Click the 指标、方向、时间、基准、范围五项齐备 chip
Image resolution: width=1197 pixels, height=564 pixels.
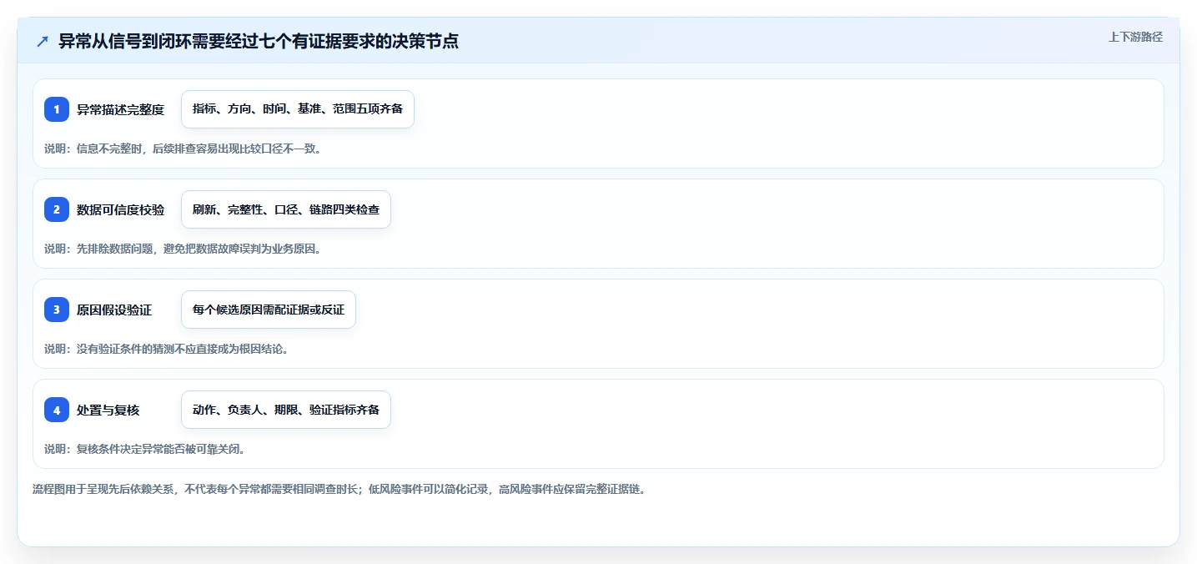point(298,109)
